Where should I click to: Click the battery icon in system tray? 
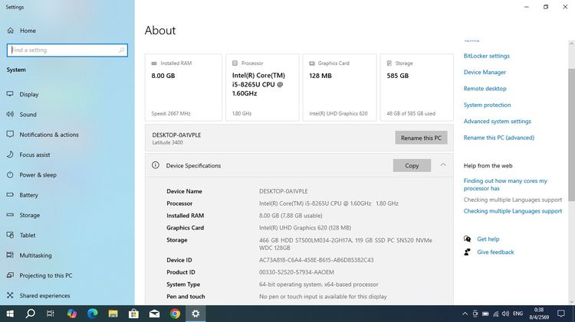pos(485,314)
